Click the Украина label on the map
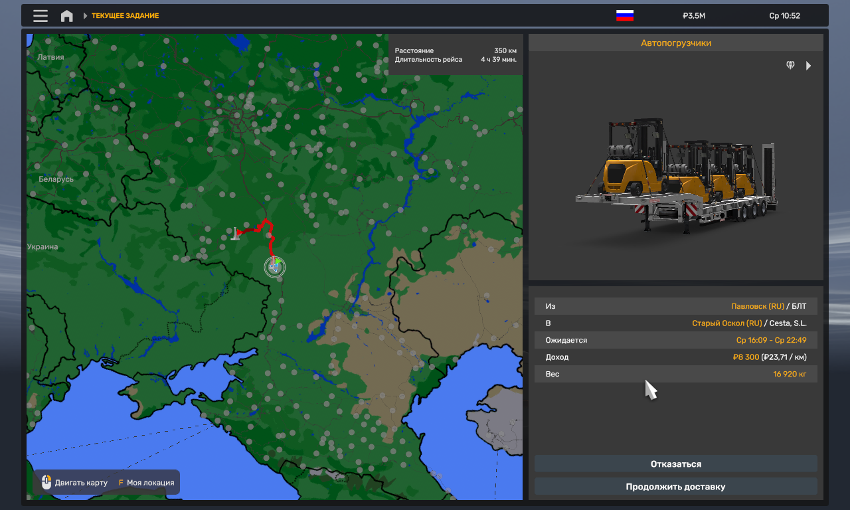Image resolution: width=850 pixels, height=510 pixels. click(42, 247)
